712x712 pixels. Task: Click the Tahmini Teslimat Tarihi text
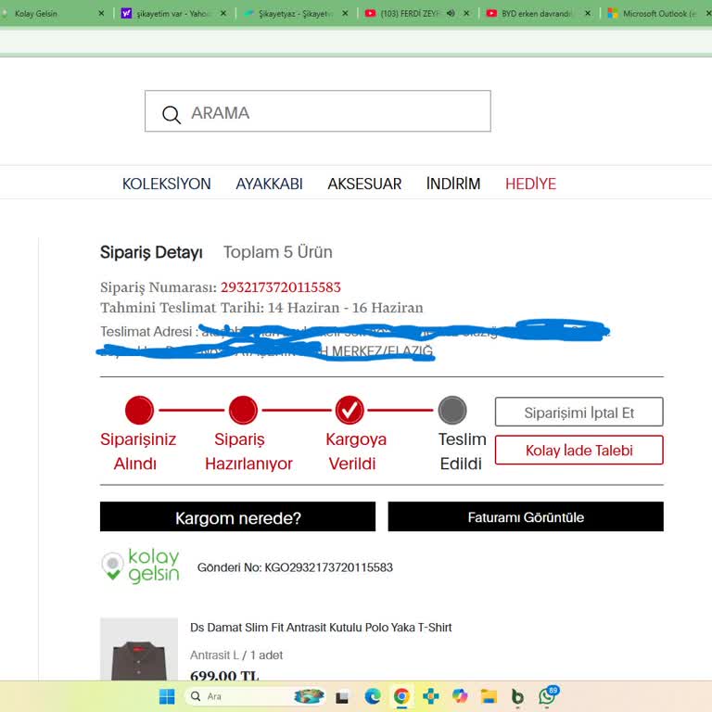point(261,308)
